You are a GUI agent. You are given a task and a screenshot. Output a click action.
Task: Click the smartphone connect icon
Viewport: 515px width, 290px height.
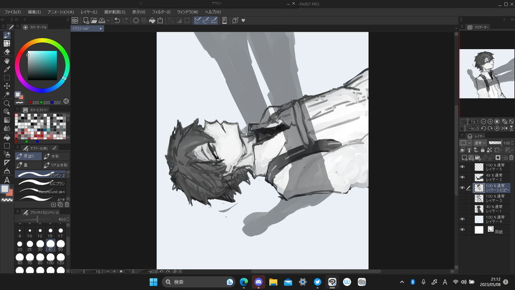[x=224, y=21]
